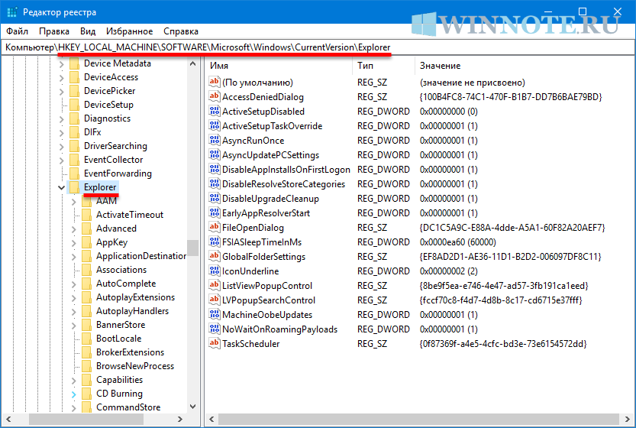The image size is (636, 428).
Task: Select the BrowseNewProcess subkey
Action: (x=134, y=366)
